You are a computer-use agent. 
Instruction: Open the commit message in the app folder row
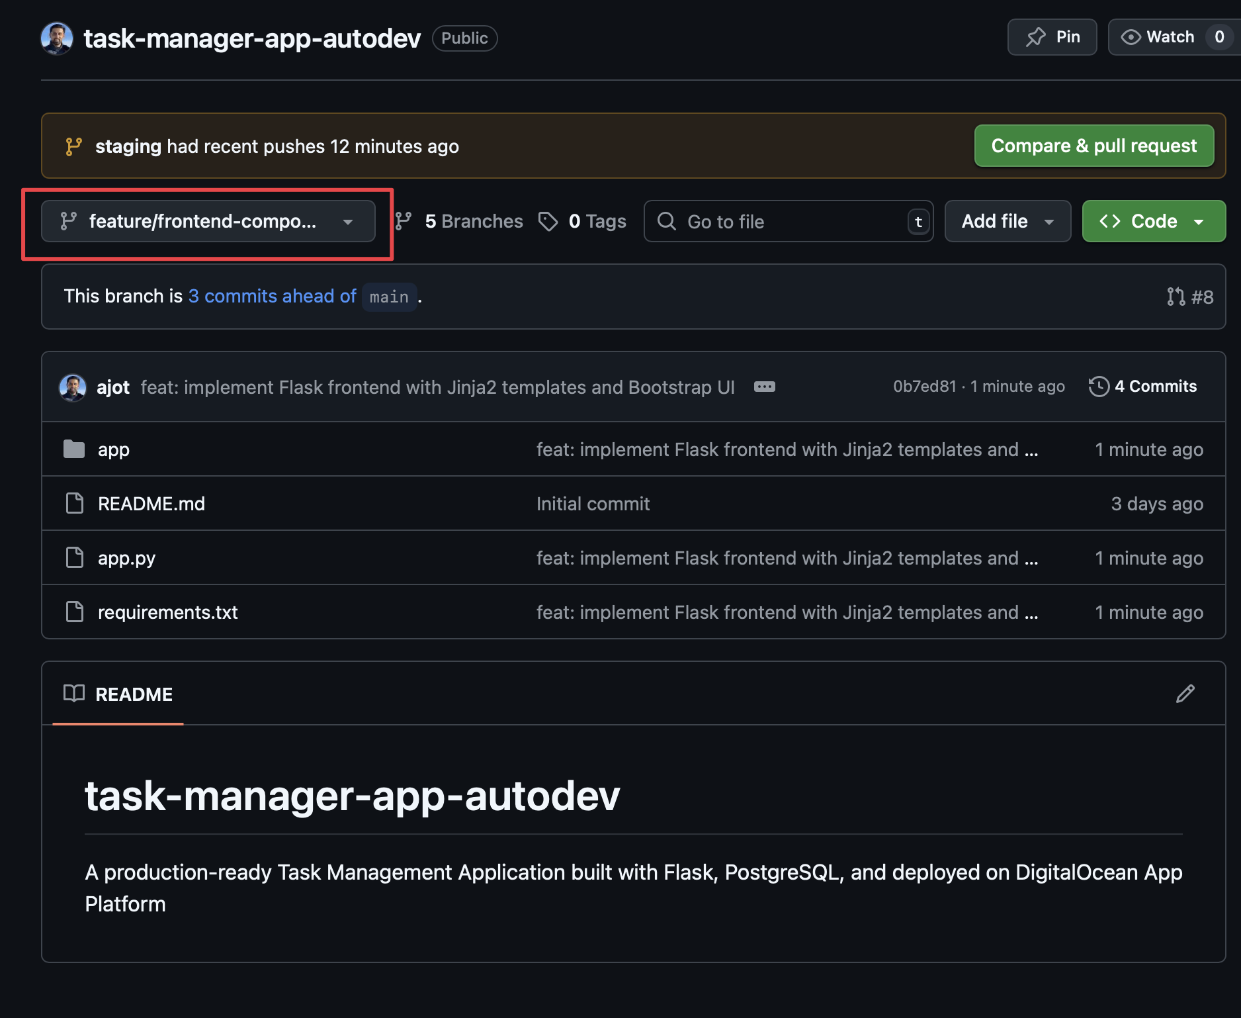point(787,449)
